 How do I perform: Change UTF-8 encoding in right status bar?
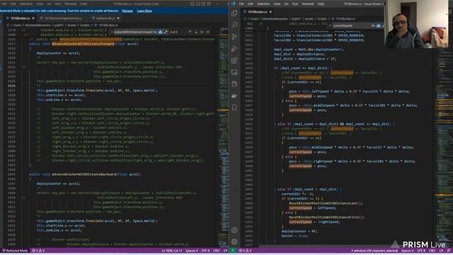click(x=422, y=250)
